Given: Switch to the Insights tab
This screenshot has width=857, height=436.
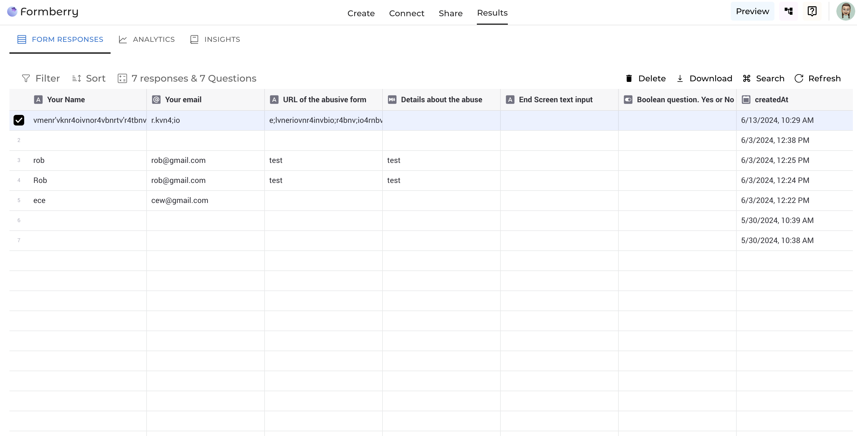Looking at the screenshot, I should click(215, 39).
